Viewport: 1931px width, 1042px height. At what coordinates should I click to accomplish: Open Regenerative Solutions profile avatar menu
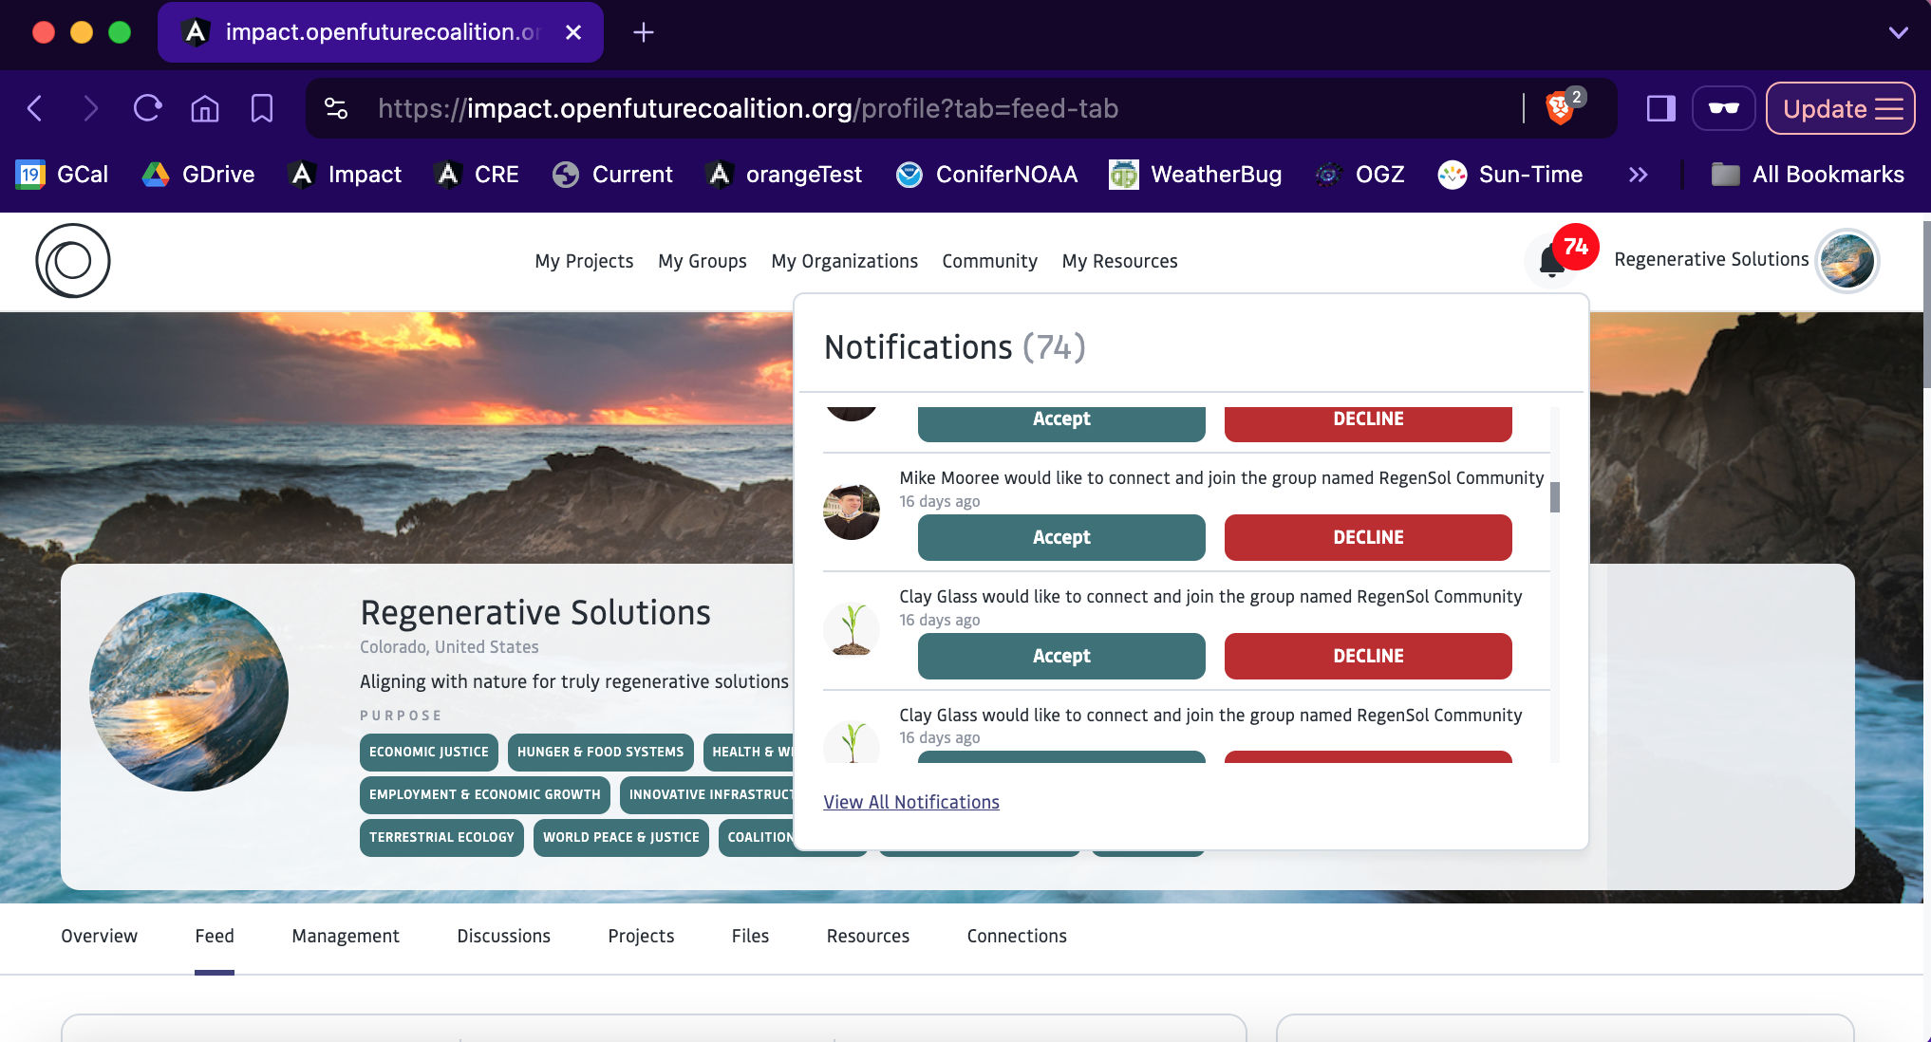1847,260
